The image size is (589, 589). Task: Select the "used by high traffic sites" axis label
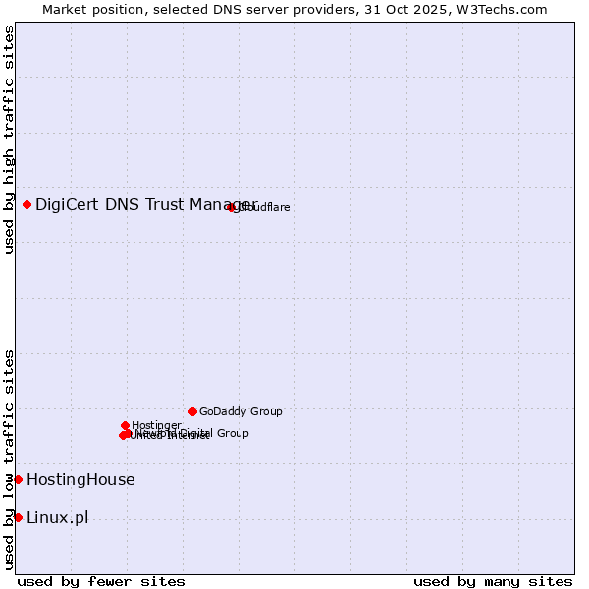coord(9,139)
